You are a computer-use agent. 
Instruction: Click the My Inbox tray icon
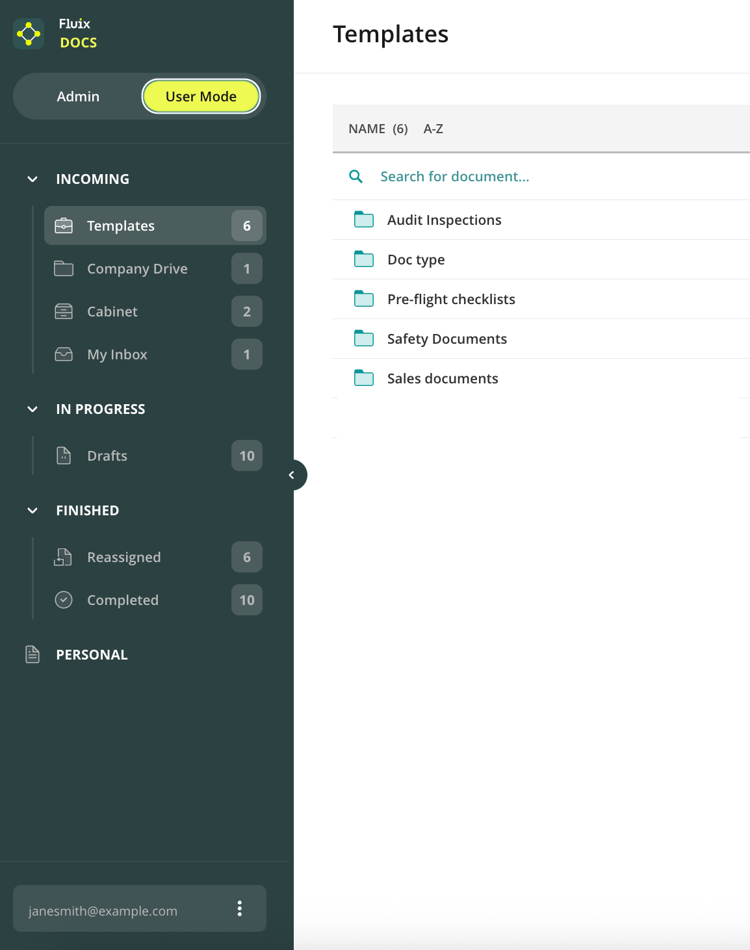coord(64,354)
